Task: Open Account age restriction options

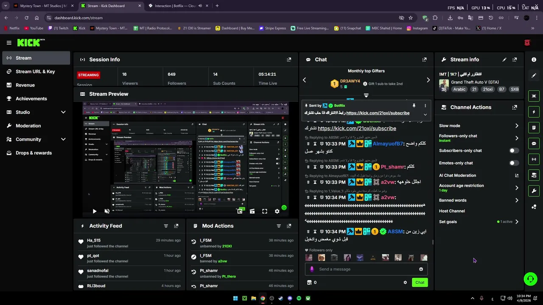Action: point(479,188)
